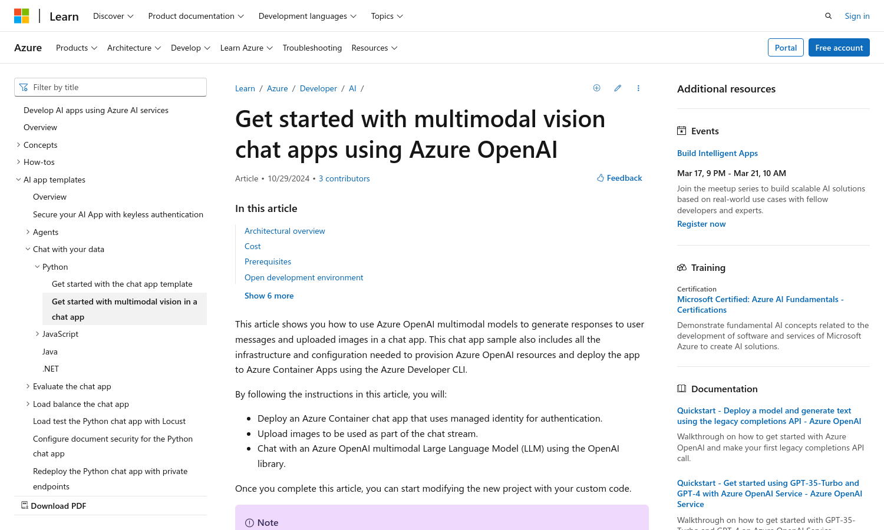Screen dimensions: 884x530
Task: Click the Microsoft logo
Action: pyautogui.click(x=22, y=16)
